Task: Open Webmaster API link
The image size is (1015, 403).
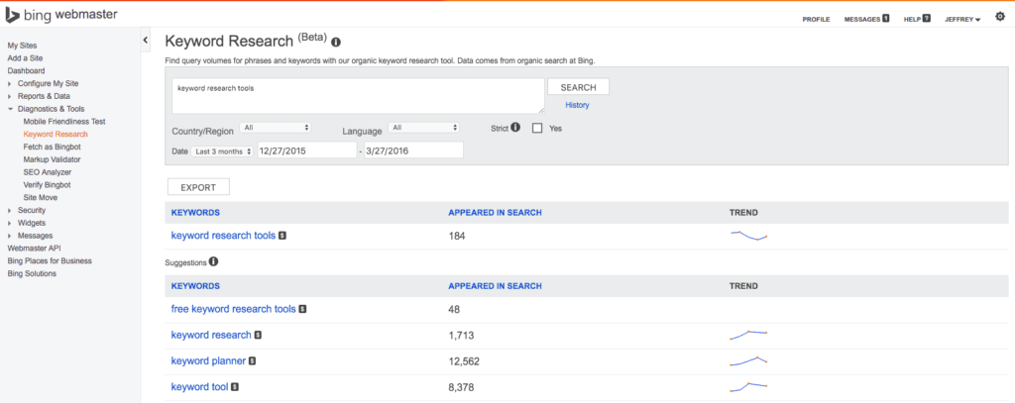Action: 33,249
